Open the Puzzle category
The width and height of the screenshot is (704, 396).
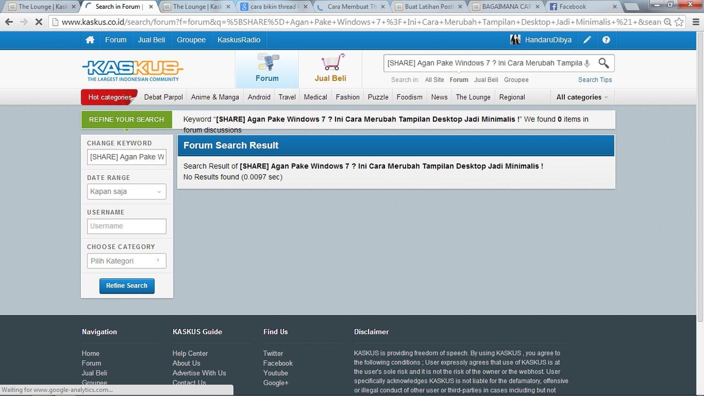(x=378, y=97)
